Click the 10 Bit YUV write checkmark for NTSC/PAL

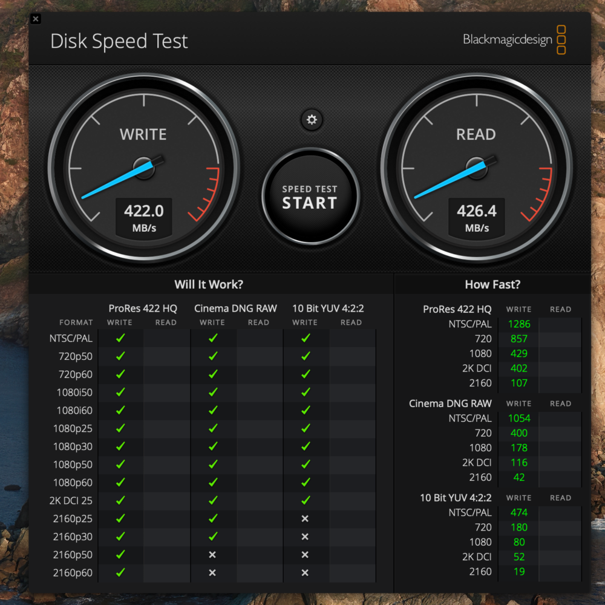306,338
